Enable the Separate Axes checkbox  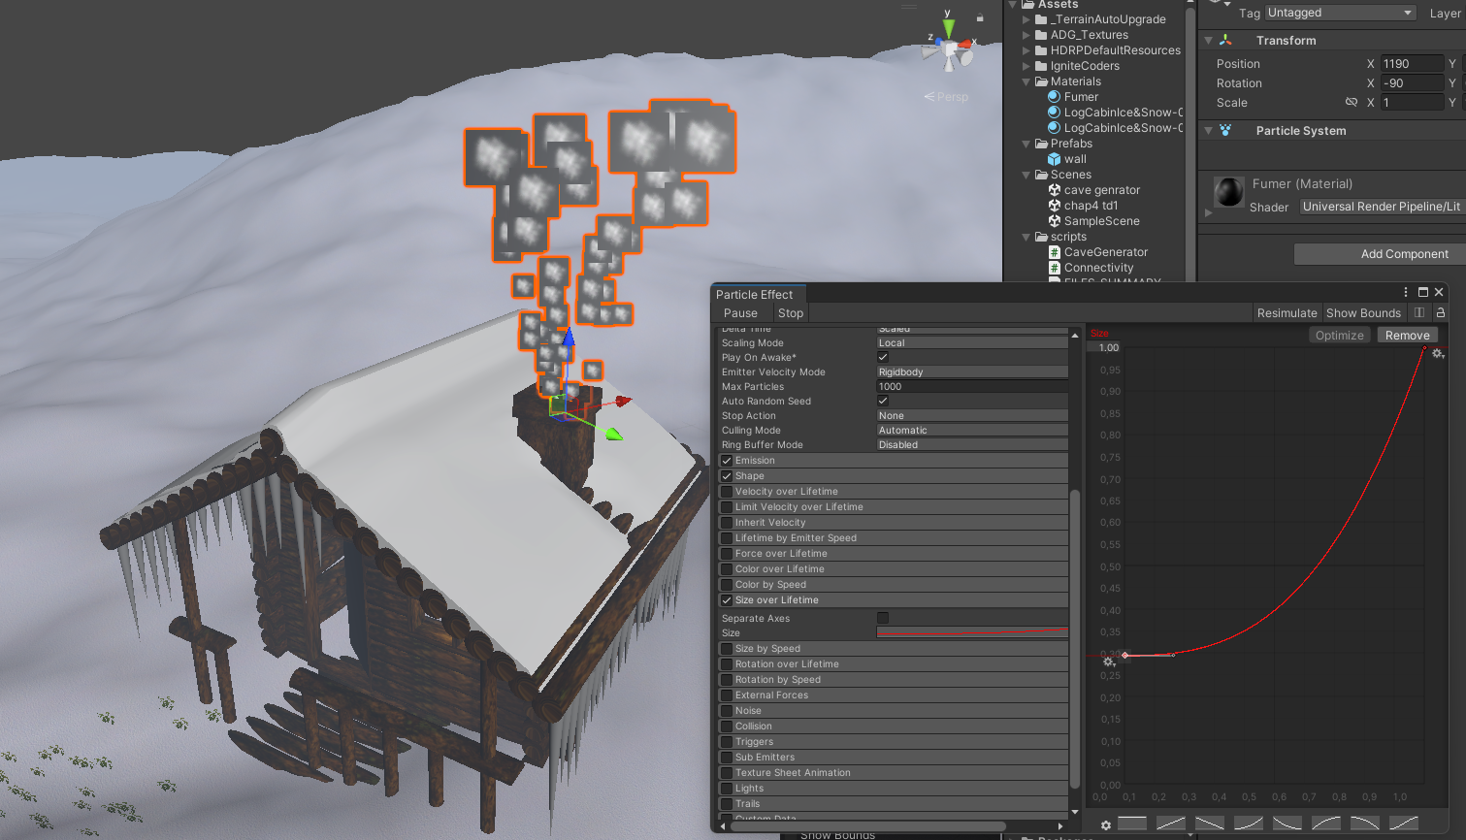[883, 618]
